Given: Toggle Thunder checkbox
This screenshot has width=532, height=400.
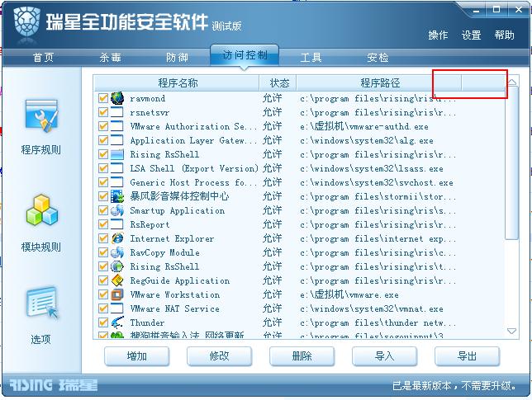Looking at the screenshot, I should [x=103, y=322].
